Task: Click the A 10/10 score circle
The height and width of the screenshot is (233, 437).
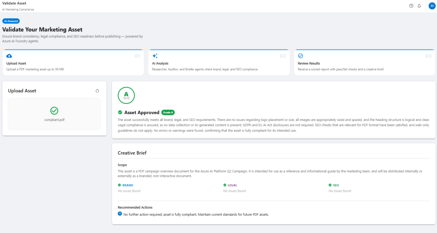Action: 126,95
